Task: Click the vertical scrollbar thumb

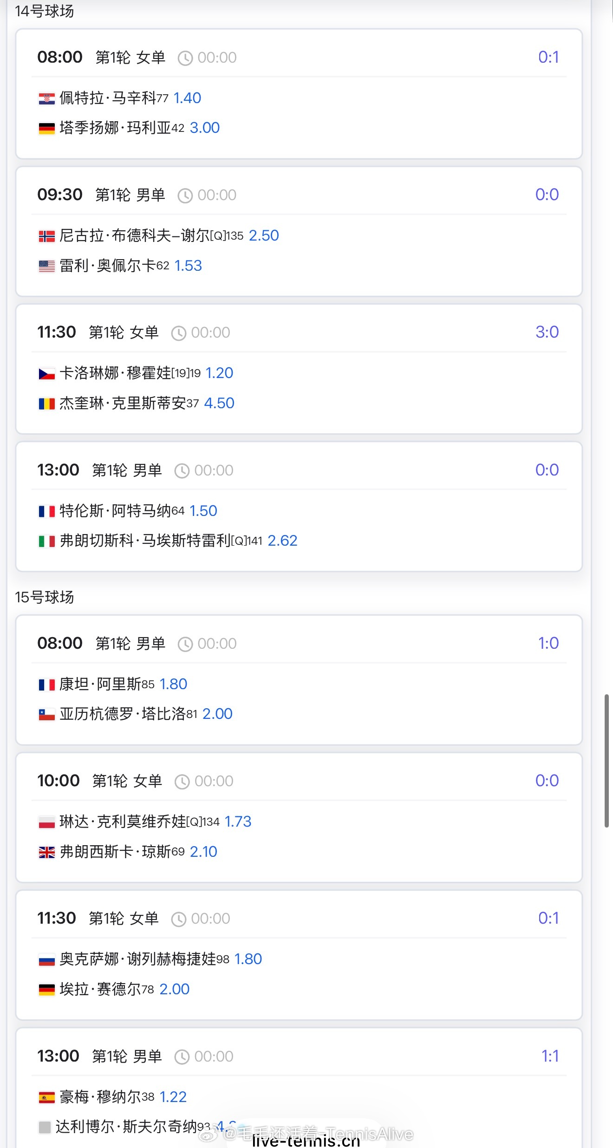Action: pyautogui.click(x=606, y=761)
